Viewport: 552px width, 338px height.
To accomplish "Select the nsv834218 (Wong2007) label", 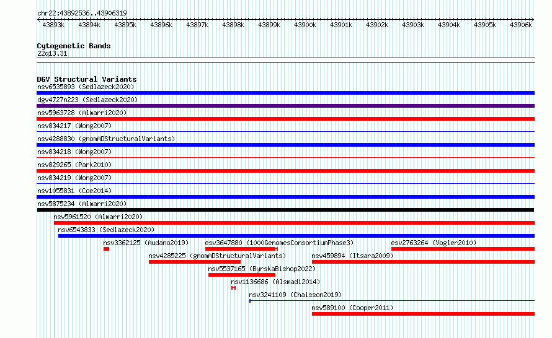I will tap(74, 152).
